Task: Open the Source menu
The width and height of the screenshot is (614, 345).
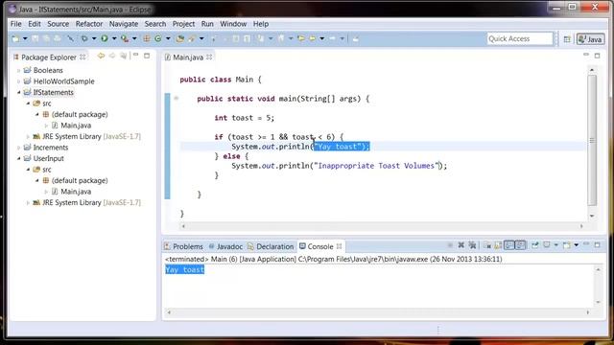Action: tap(58, 24)
